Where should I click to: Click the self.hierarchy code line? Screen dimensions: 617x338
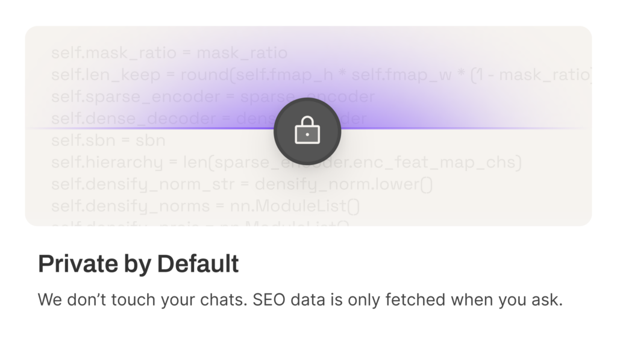(x=286, y=162)
